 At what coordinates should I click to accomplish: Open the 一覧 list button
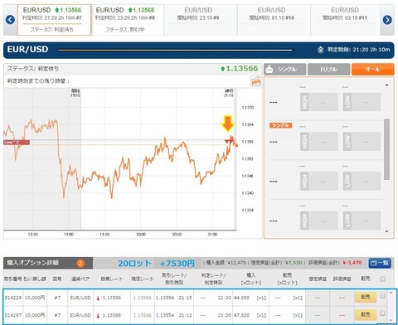pos(380,263)
